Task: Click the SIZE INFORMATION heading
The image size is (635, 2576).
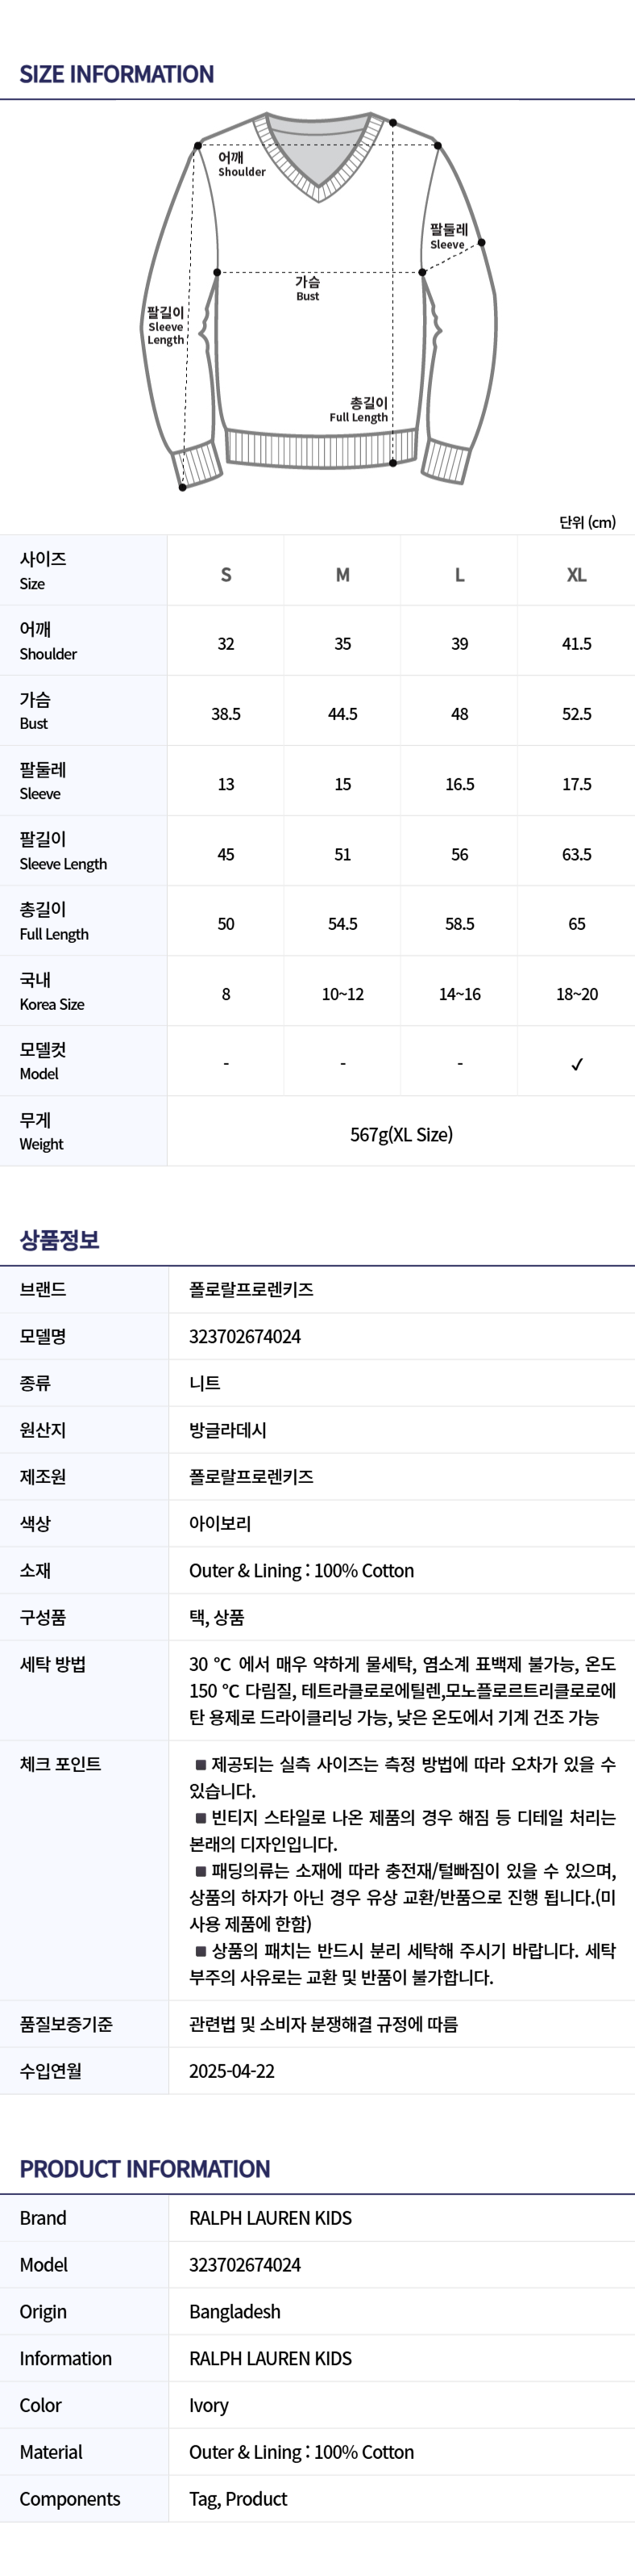Action: [117, 74]
